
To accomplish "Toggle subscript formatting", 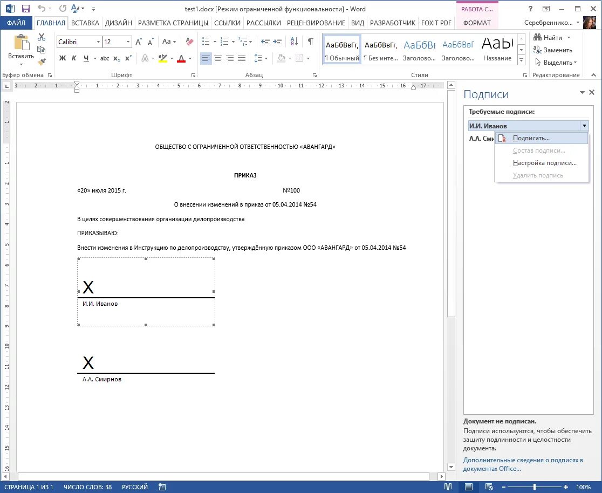I will click(x=117, y=58).
